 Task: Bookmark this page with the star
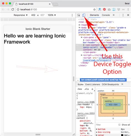coord(94,9)
